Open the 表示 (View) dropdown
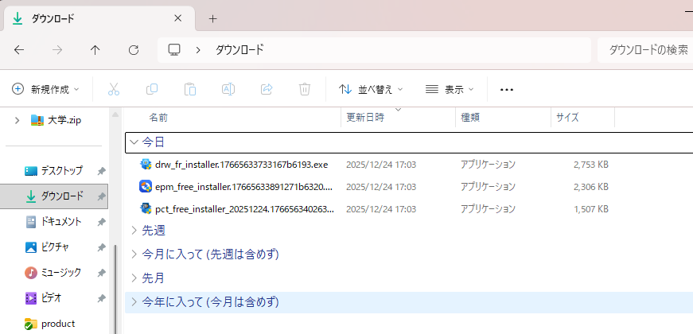The image size is (693, 334). point(449,89)
